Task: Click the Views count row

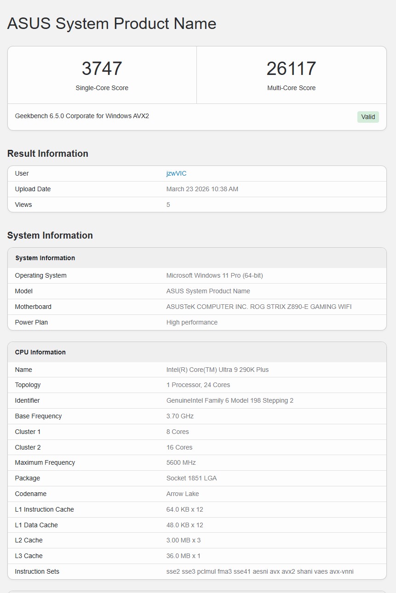Action: pos(168,205)
